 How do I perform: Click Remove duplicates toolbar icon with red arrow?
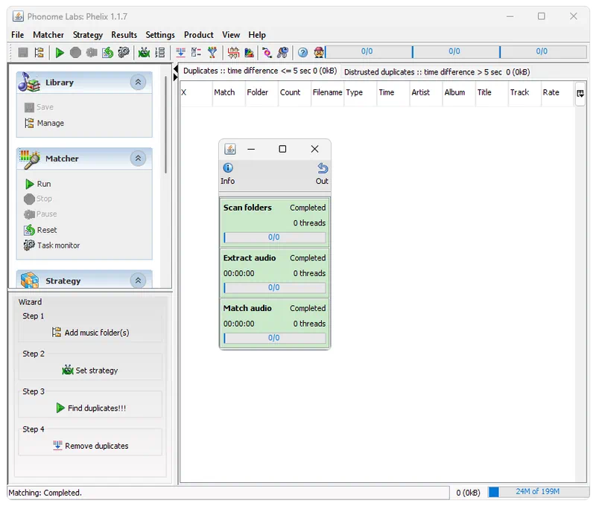(x=180, y=52)
